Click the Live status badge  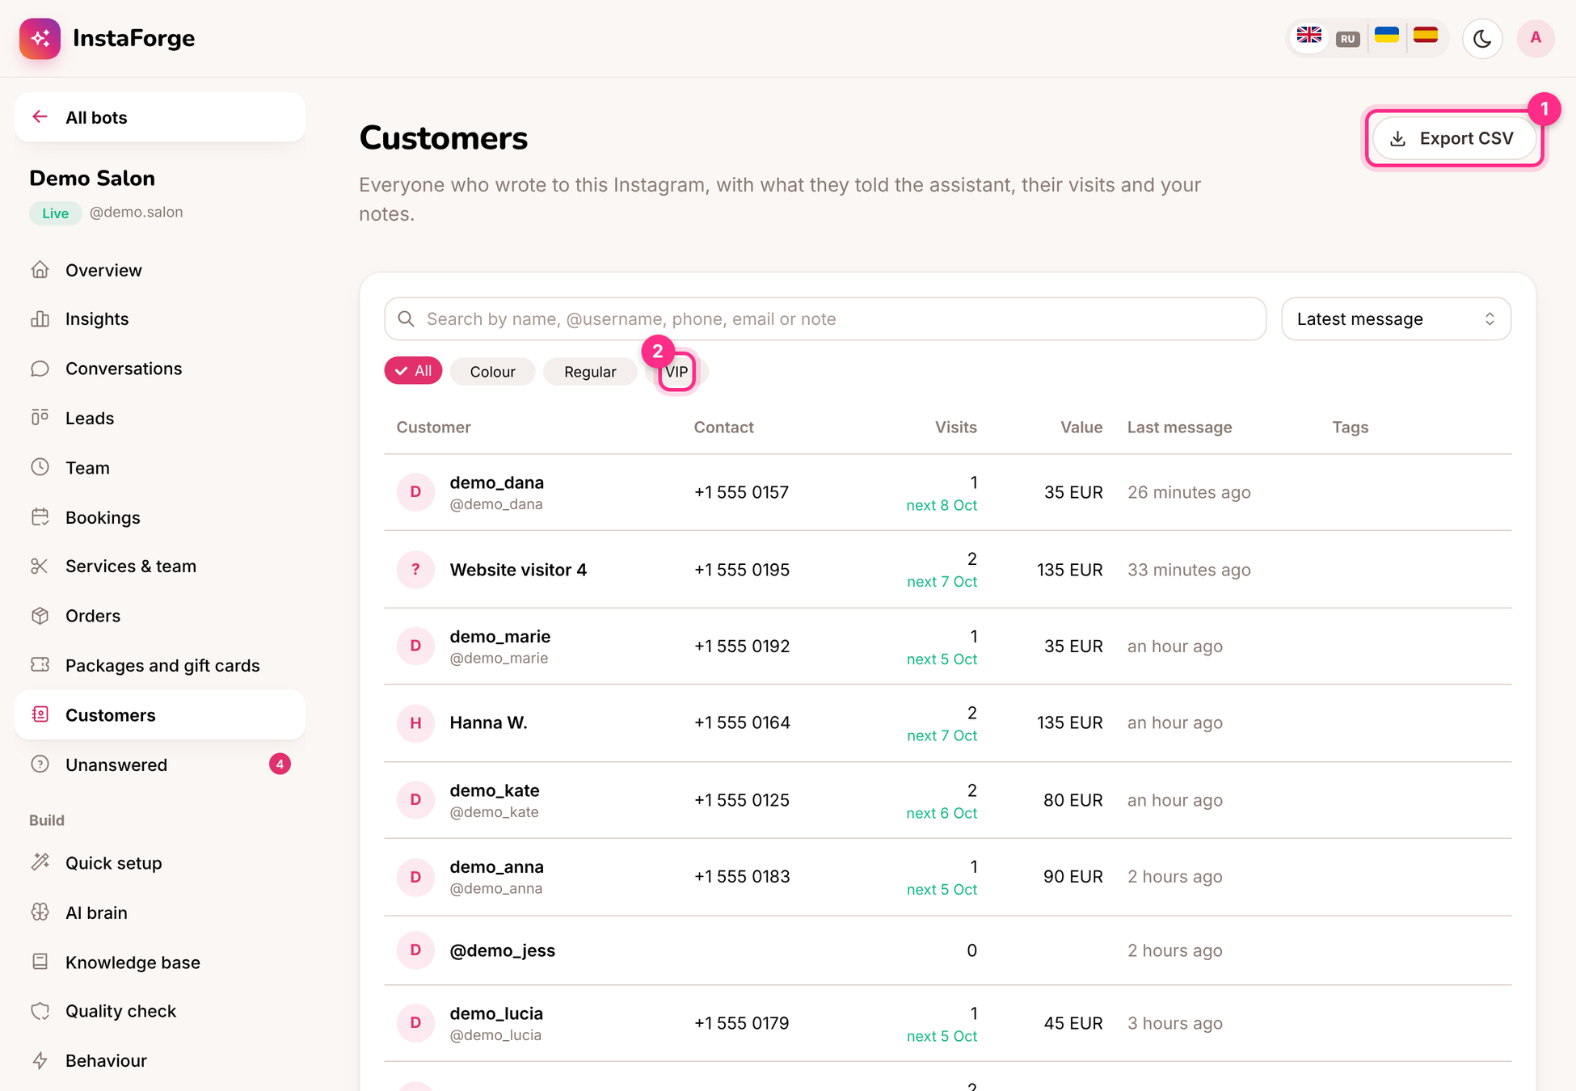click(x=55, y=213)
